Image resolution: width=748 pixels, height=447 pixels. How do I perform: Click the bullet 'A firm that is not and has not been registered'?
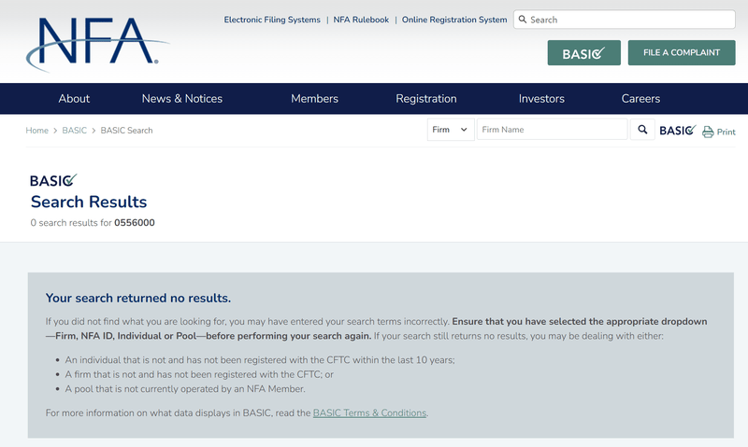(x=199, y=374)
